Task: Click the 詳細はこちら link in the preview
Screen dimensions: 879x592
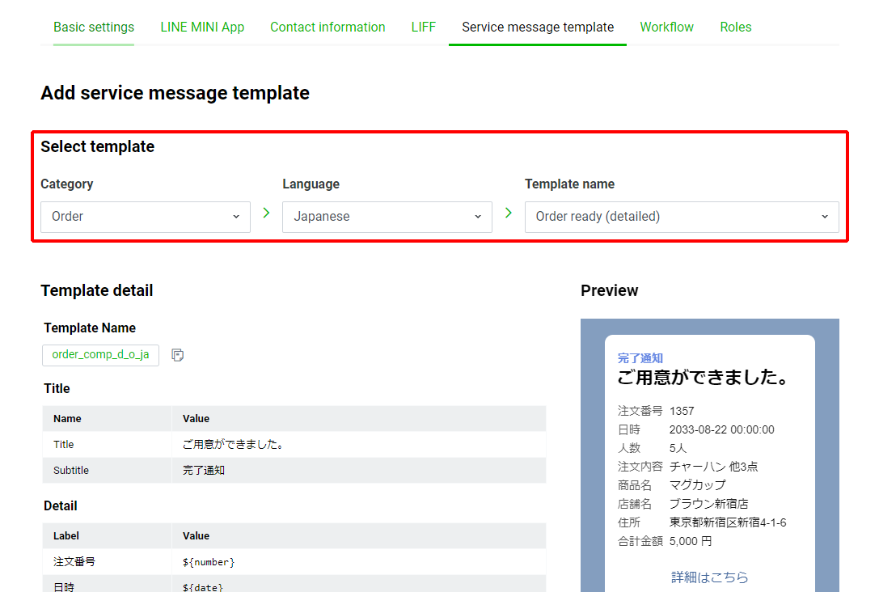Action: [709, 577]
